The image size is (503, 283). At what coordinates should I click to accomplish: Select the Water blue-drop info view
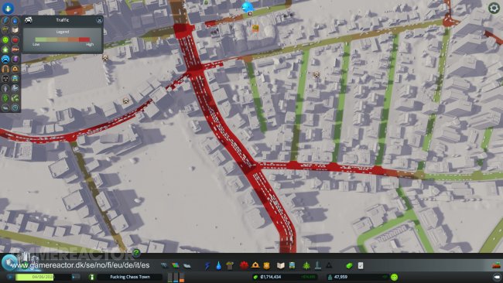pyautogui.click(x=15, y=21)
